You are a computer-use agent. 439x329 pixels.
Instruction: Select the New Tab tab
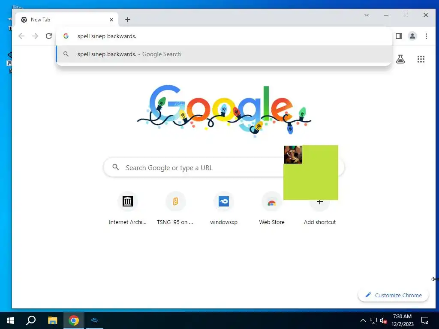pyautogui.click(x=66, y=20)
